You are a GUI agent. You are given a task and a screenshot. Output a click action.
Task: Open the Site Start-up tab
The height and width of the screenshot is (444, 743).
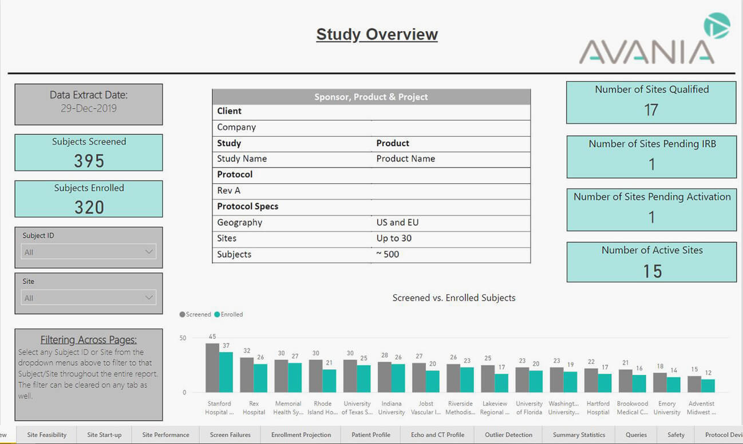(x=104, y=435)
